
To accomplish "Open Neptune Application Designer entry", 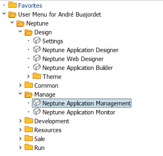I will pos(80,50).
